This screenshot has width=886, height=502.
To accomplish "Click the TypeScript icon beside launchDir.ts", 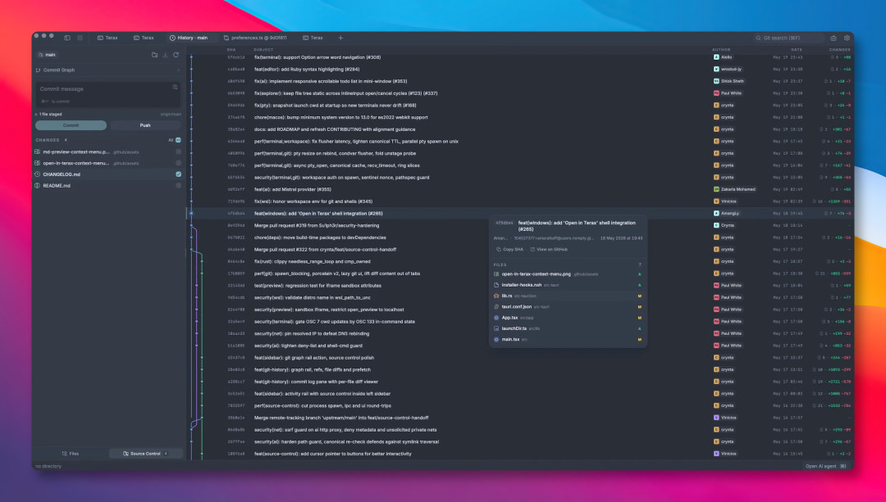I will pos(496,328).
